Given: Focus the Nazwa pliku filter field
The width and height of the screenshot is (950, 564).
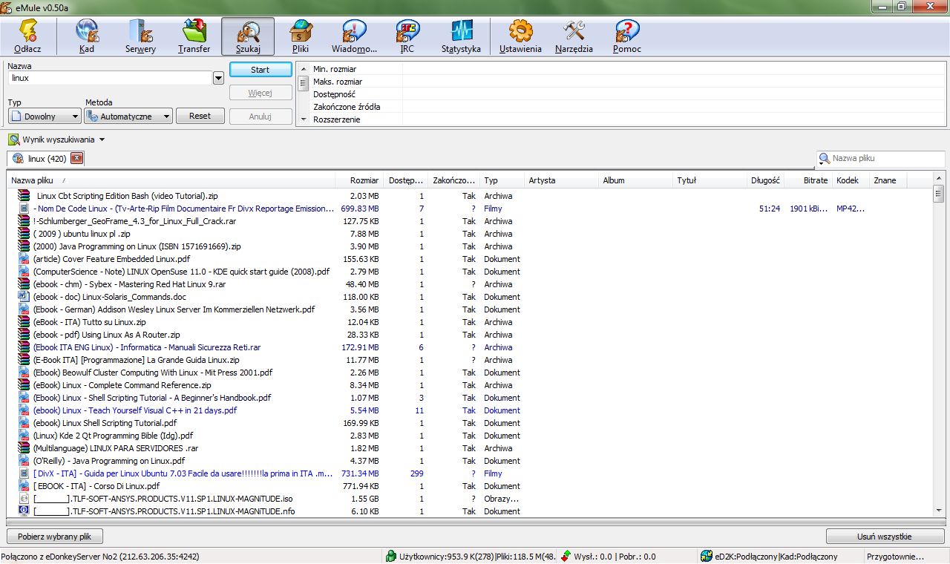Looking at the screenshot, I should 887,158.
